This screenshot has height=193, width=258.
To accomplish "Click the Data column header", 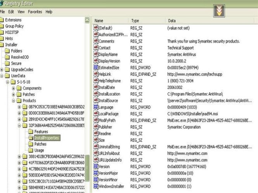I will pyautogui.click(x=210, y=21).
